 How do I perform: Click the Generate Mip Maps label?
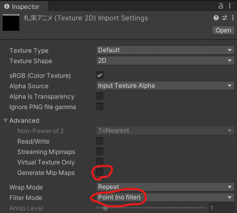46,173
